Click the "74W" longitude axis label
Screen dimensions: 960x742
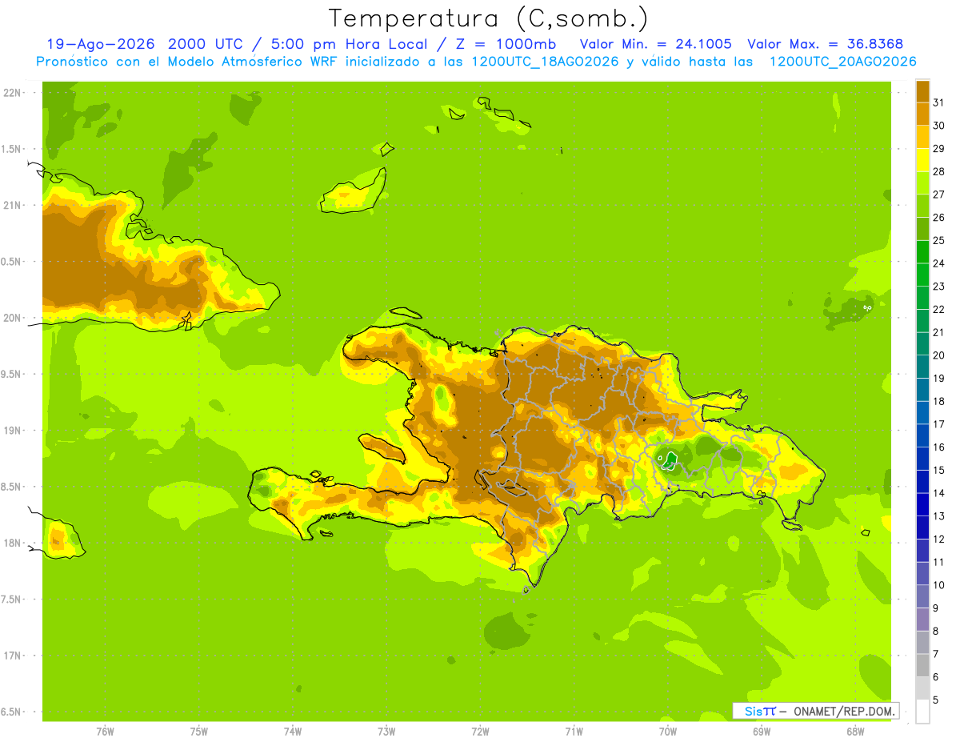[293, 731]
